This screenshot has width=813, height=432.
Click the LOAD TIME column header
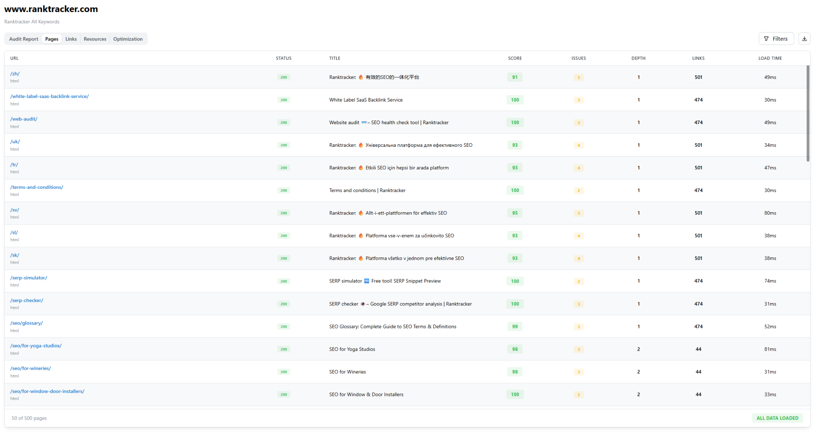point(770,58)
